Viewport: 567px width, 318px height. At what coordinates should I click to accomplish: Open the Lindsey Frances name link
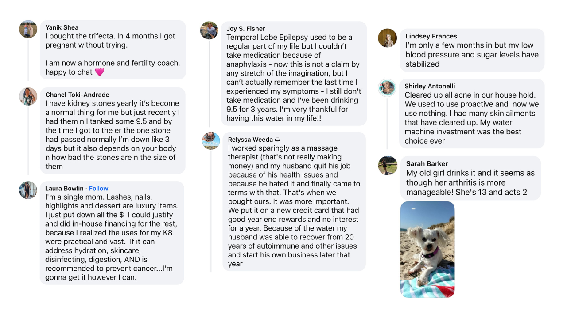click(431, 36)
